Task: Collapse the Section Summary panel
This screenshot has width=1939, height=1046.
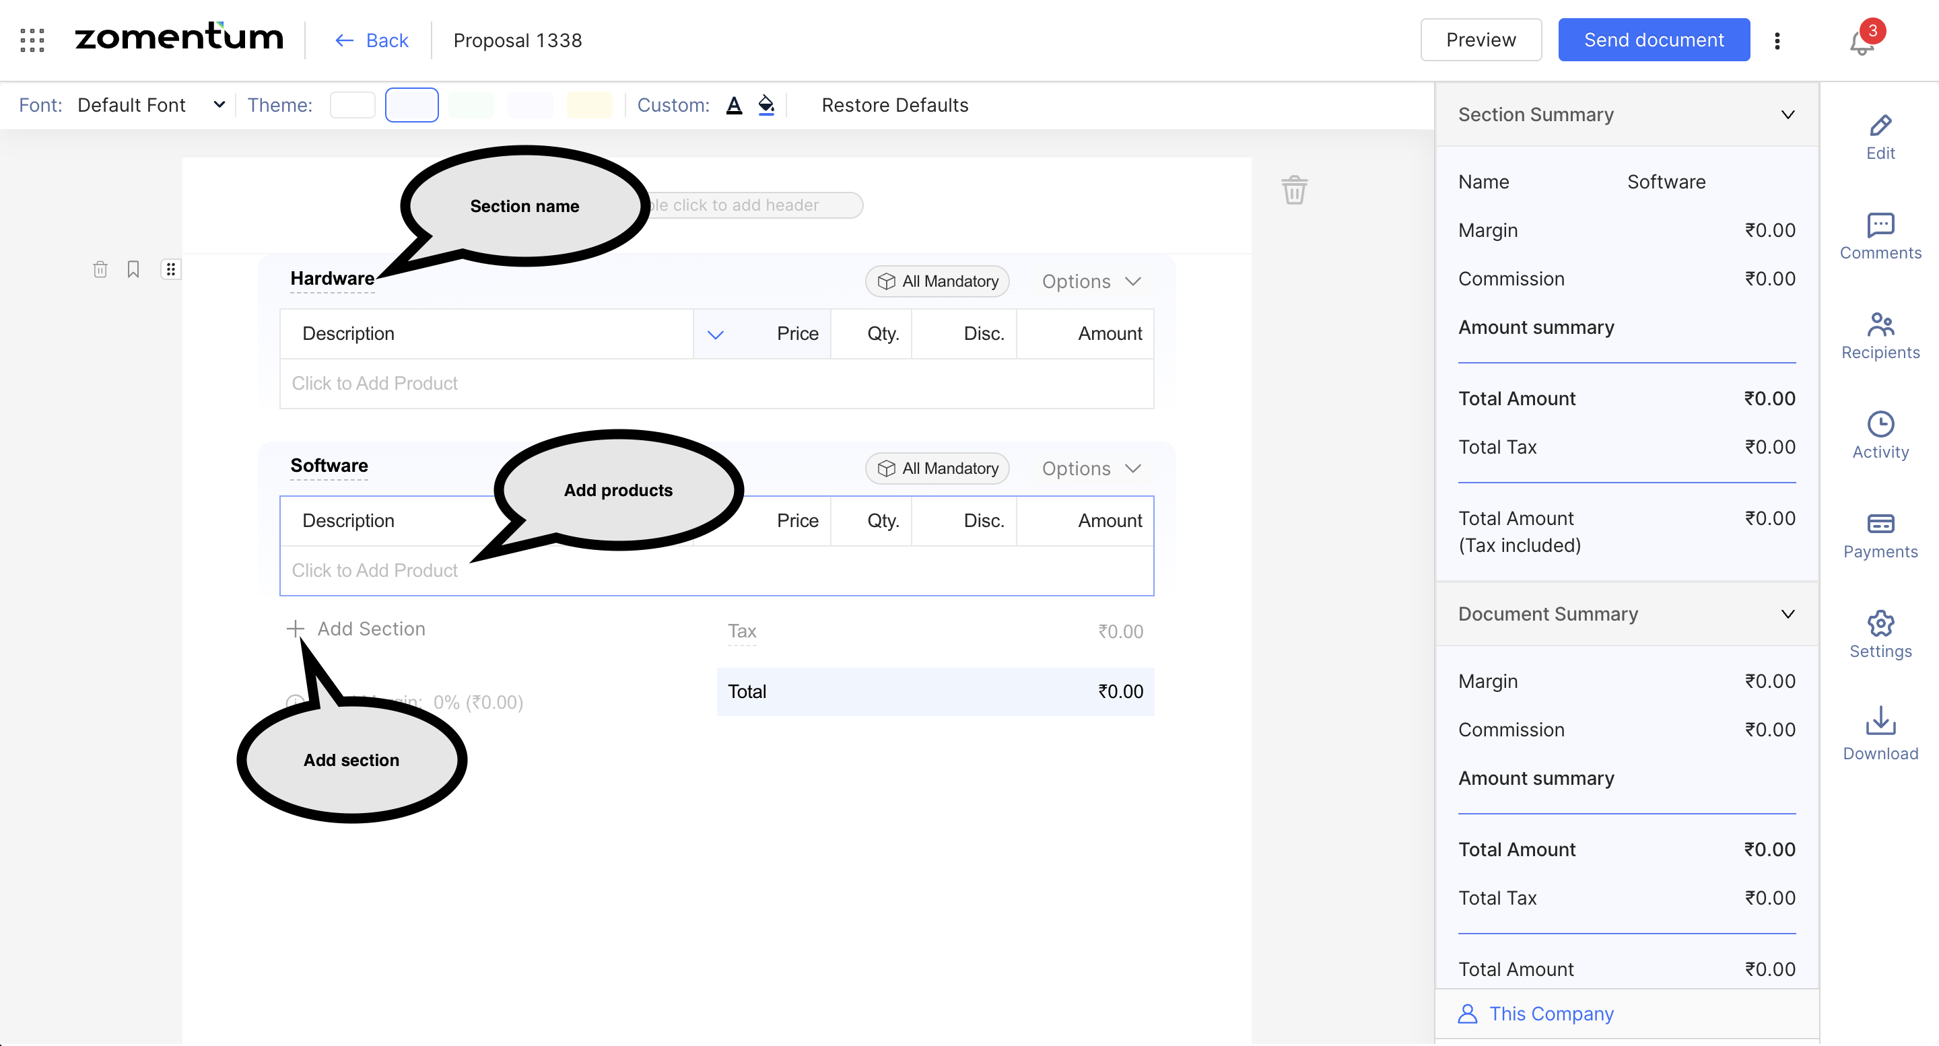Action: (x=1787, y=114)
